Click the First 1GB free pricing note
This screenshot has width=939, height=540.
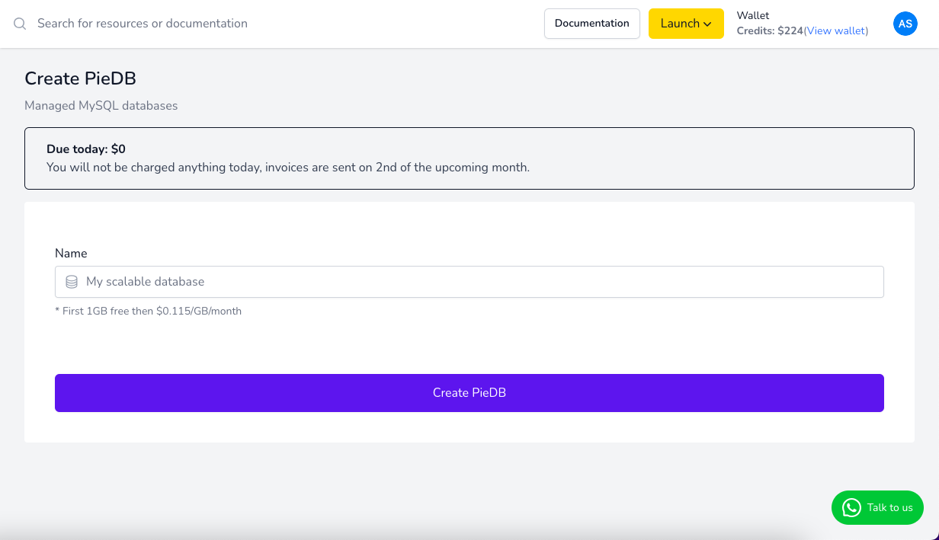pyautogui.click(x=149, y=311)
